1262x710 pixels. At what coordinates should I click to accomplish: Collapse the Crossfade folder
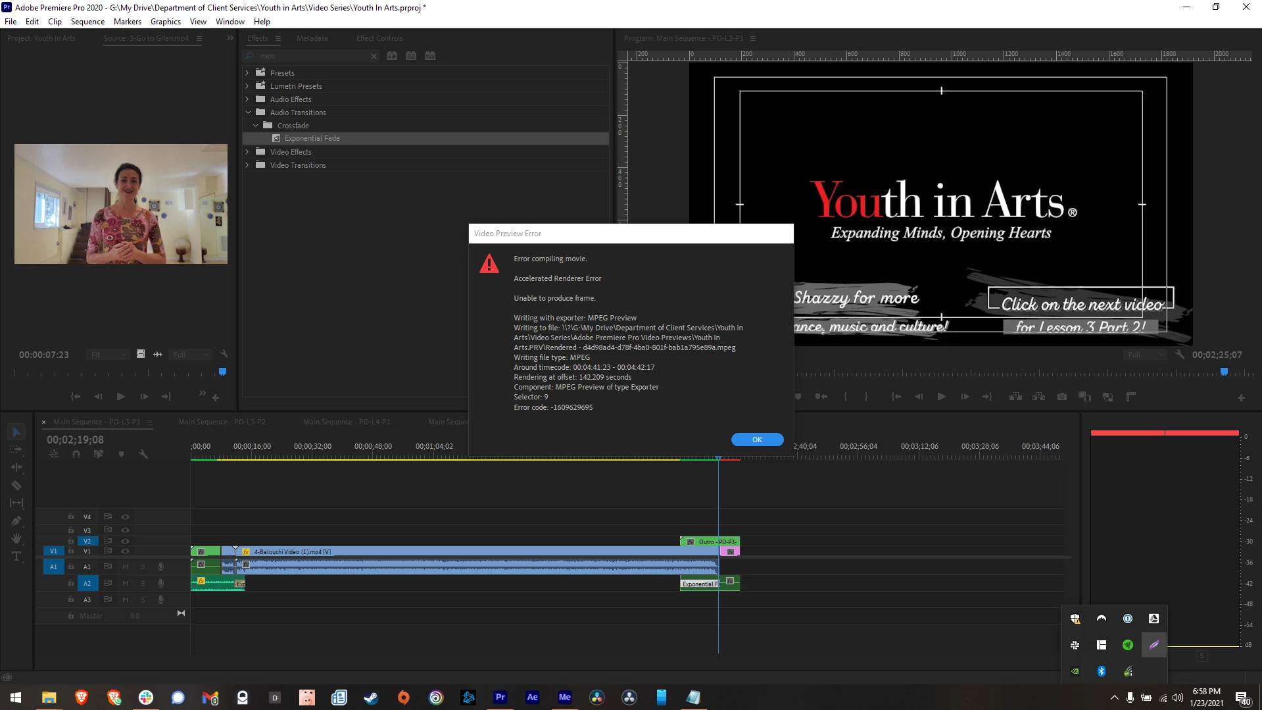point(256,126)
